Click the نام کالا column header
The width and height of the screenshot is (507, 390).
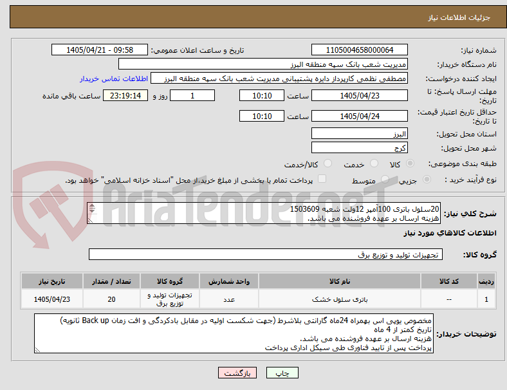pos(340,281)
